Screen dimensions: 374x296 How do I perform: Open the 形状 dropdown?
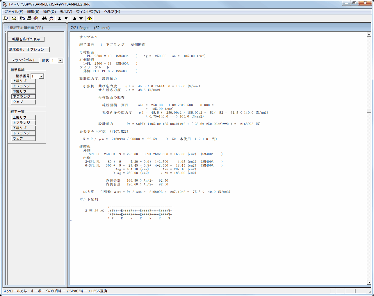pyautogui.click(x=60, y=61)
